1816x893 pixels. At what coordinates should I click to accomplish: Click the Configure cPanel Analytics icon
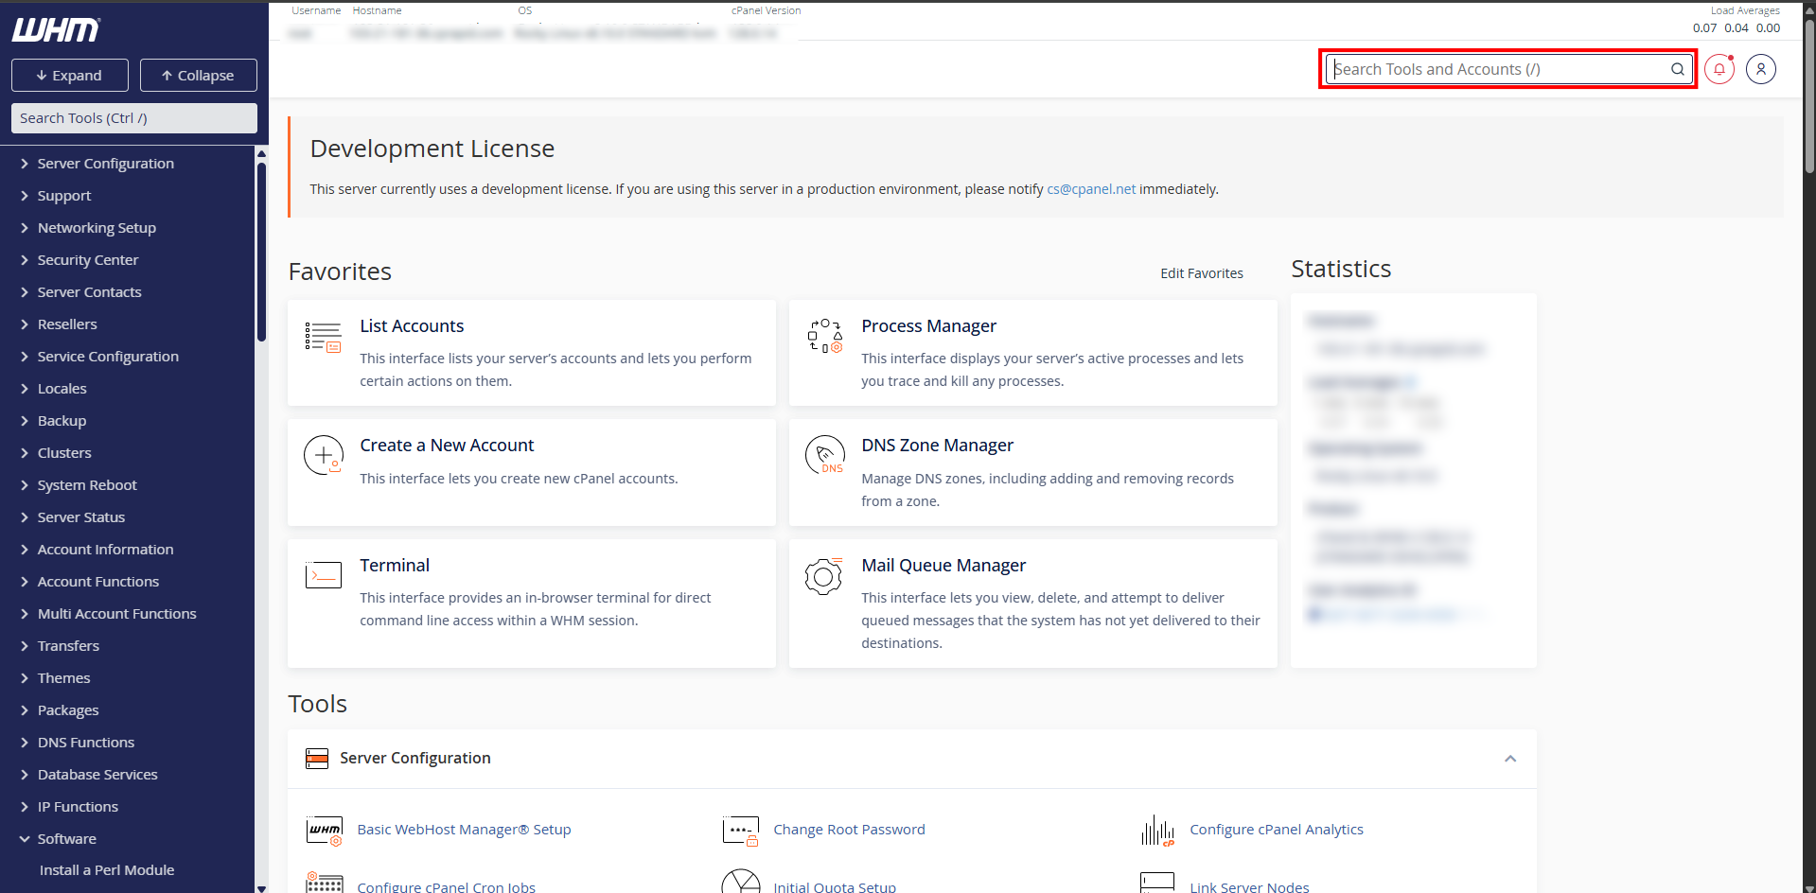(1157, 831)
